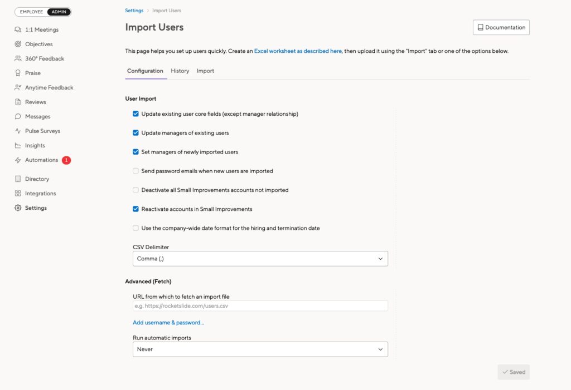Click the Objectives target icon

pyautogui.click(x=18, y=44)
